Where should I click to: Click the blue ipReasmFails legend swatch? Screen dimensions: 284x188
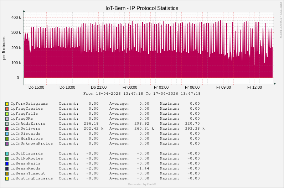7,163
